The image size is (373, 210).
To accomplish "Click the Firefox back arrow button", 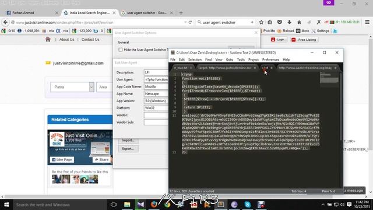I will pyautogui.click(x=5, y=22).
